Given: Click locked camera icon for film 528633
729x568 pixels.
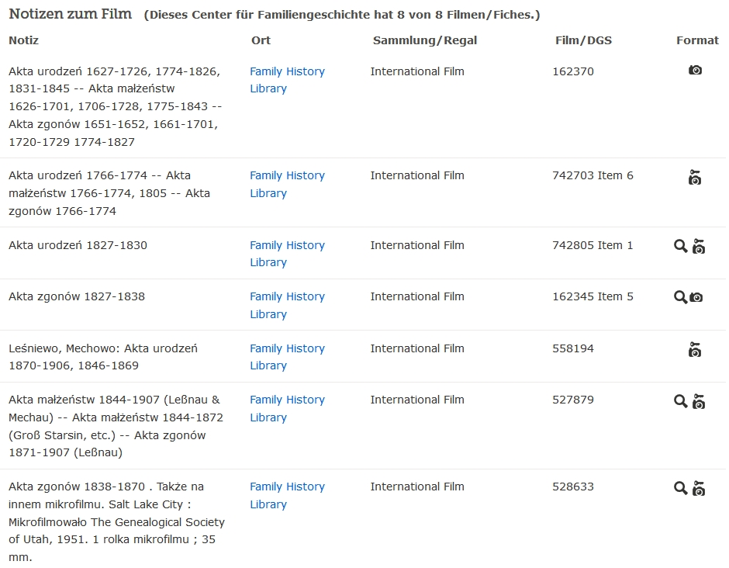Looking at the screenshot, I should point(699,488).
